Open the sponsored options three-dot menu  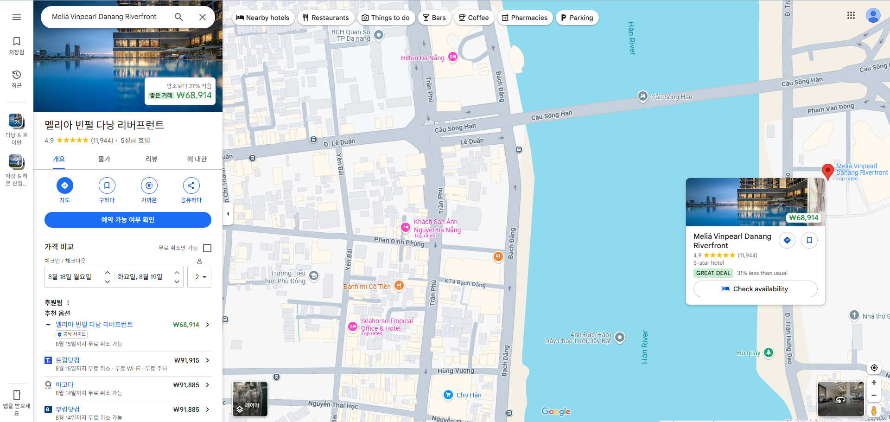[x=68, y=303]
